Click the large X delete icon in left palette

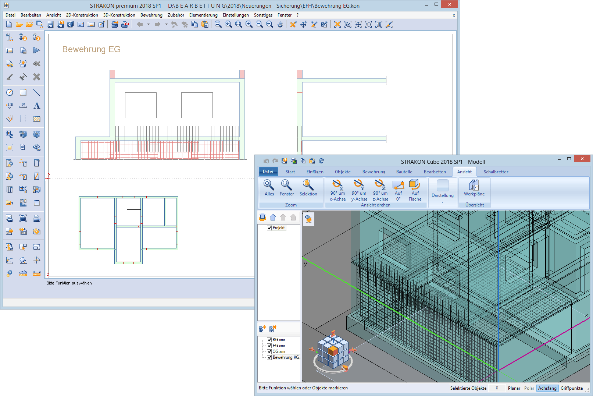tap(36, 77)
